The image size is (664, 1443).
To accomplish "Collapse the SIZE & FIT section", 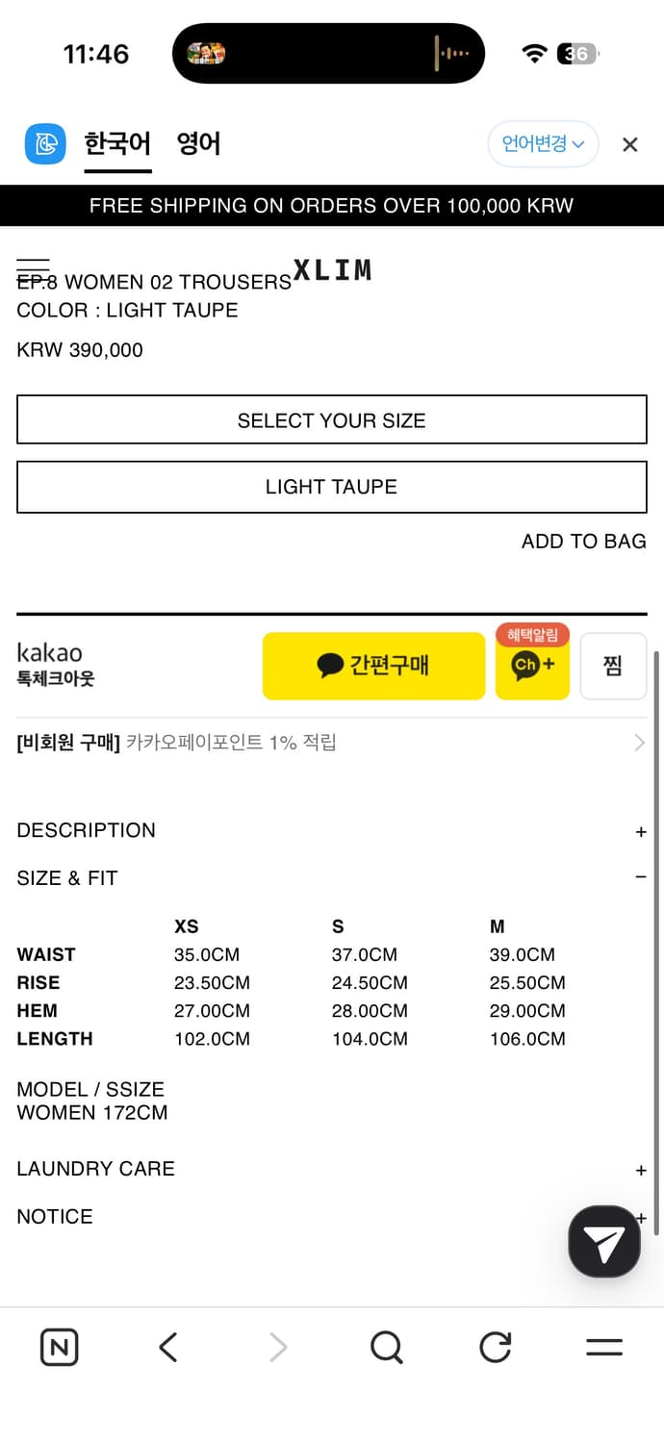I will tap(641, 877).
